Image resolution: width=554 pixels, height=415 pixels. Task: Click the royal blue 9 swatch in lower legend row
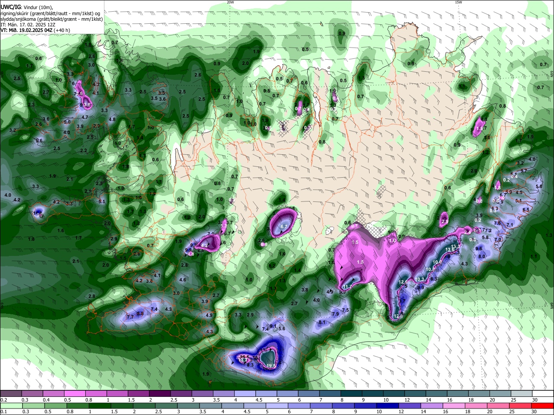click(365, 406)
